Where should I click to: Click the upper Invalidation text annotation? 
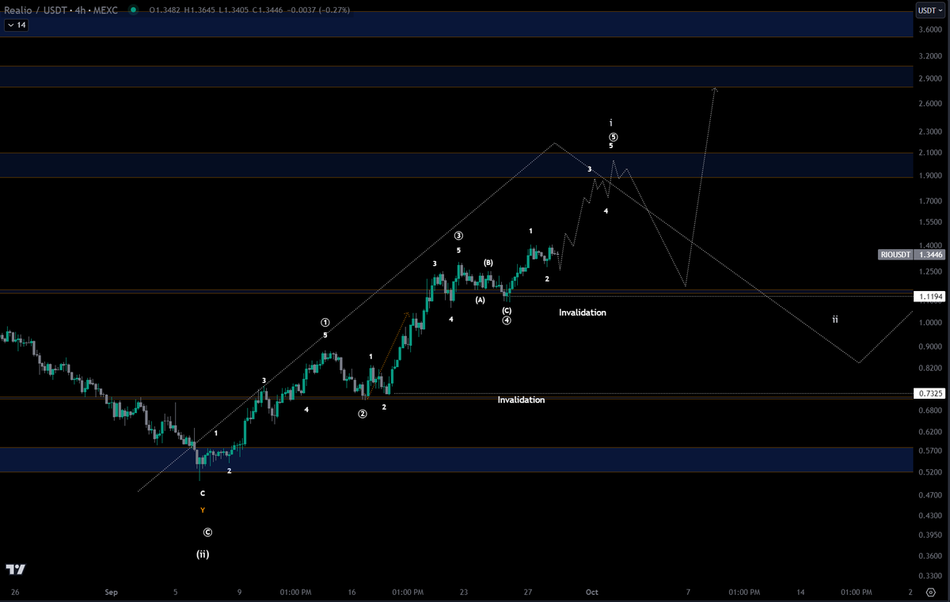[x=582, y=312]
